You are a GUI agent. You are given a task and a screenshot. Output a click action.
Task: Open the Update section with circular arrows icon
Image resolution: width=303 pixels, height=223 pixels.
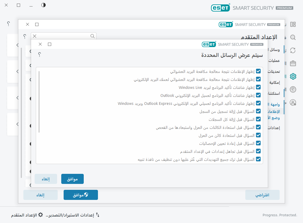pyautogui.click(x=293, y=50)
